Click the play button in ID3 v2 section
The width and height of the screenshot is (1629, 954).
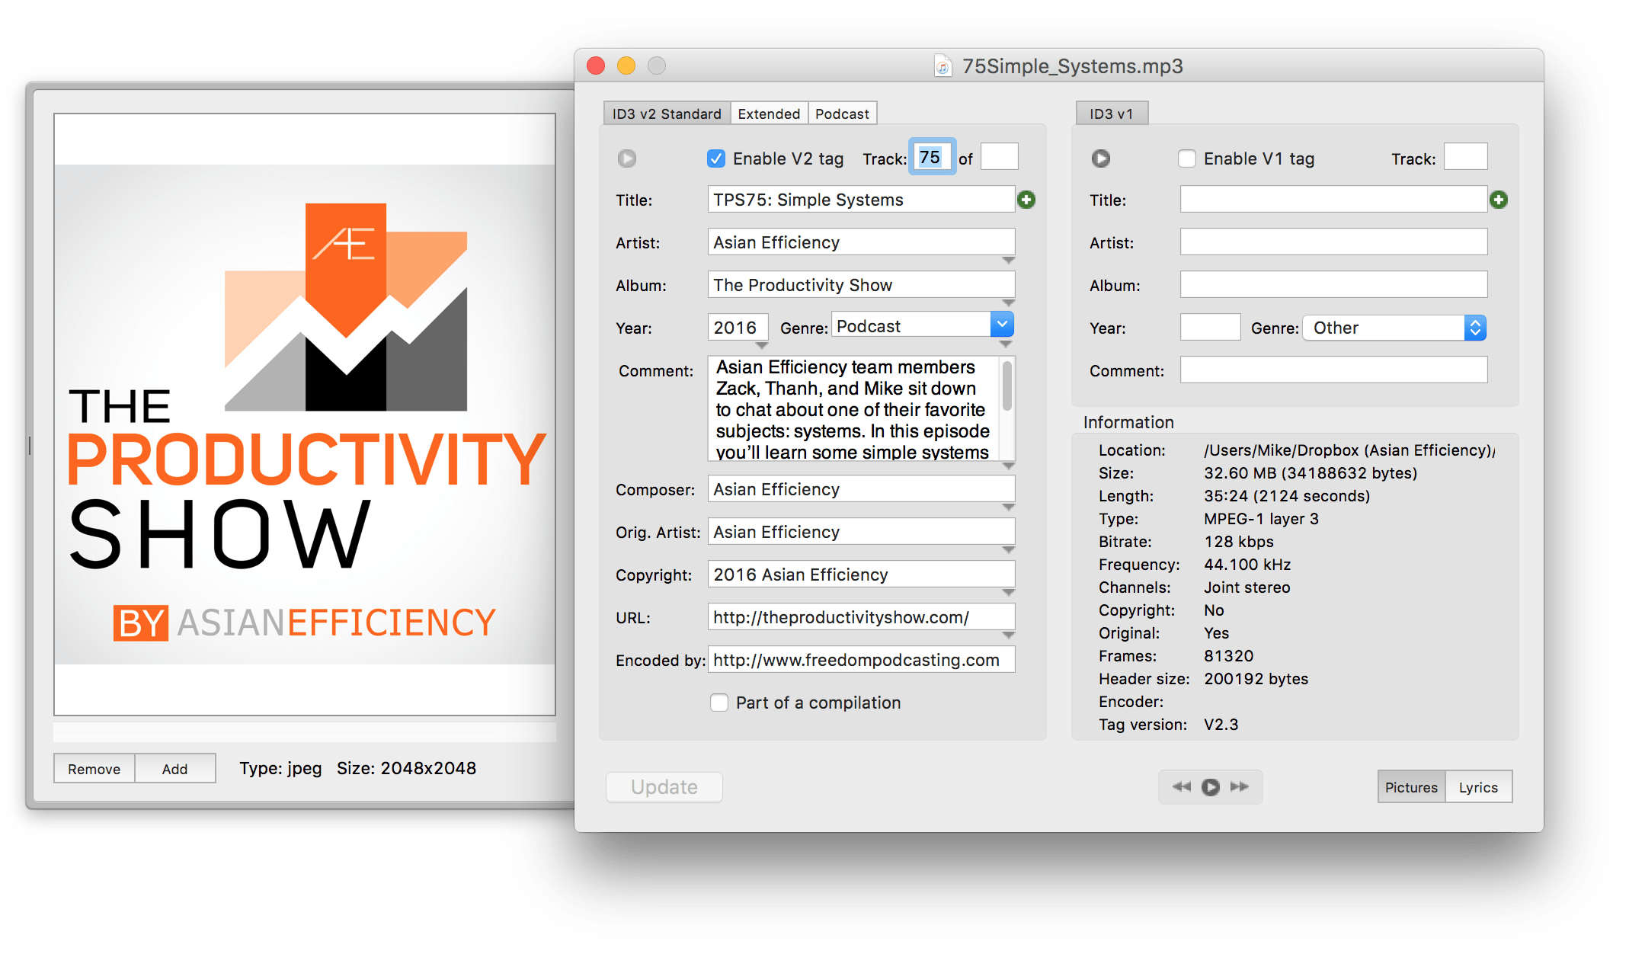pyautogui.click(x=628, y=159)
